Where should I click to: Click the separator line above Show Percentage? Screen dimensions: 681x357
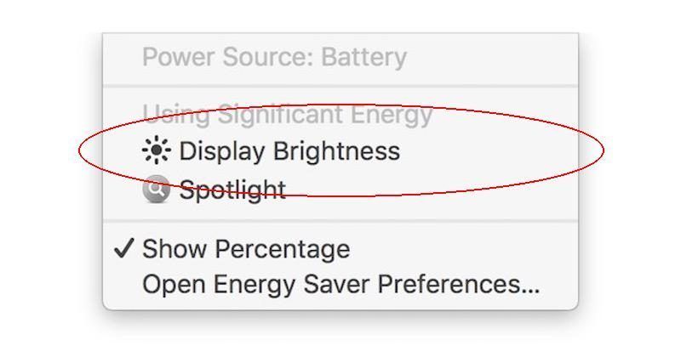tap(340, 221)
